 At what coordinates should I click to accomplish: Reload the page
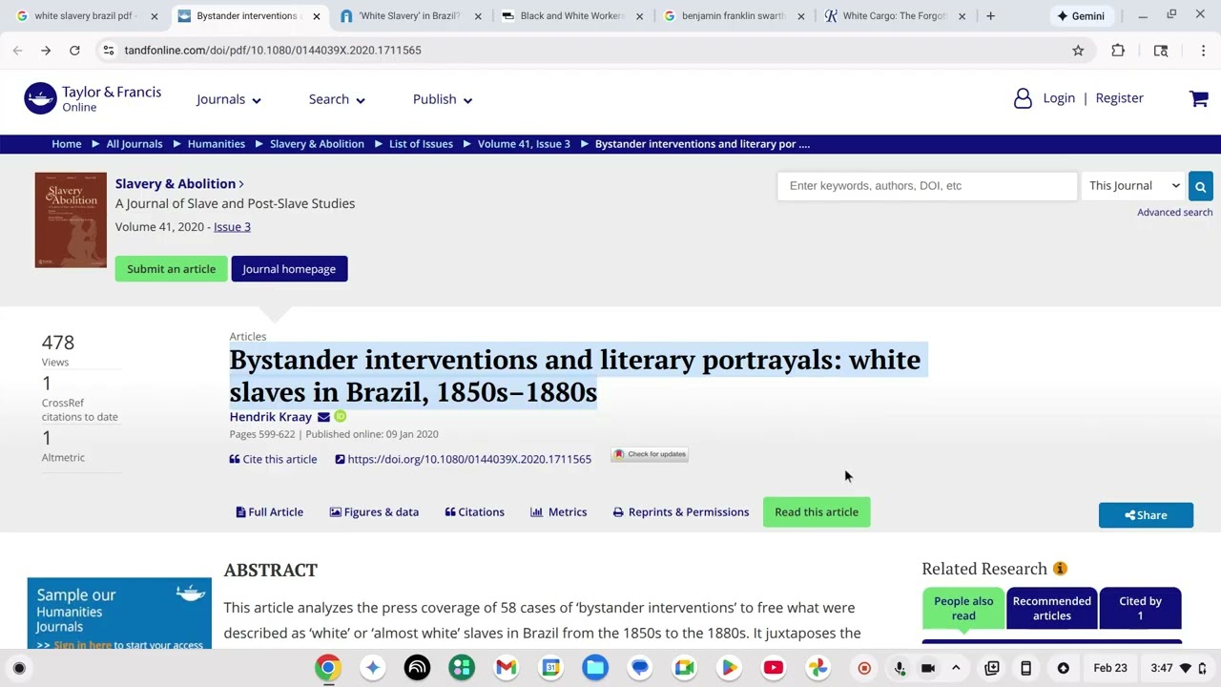coord(74,50)
